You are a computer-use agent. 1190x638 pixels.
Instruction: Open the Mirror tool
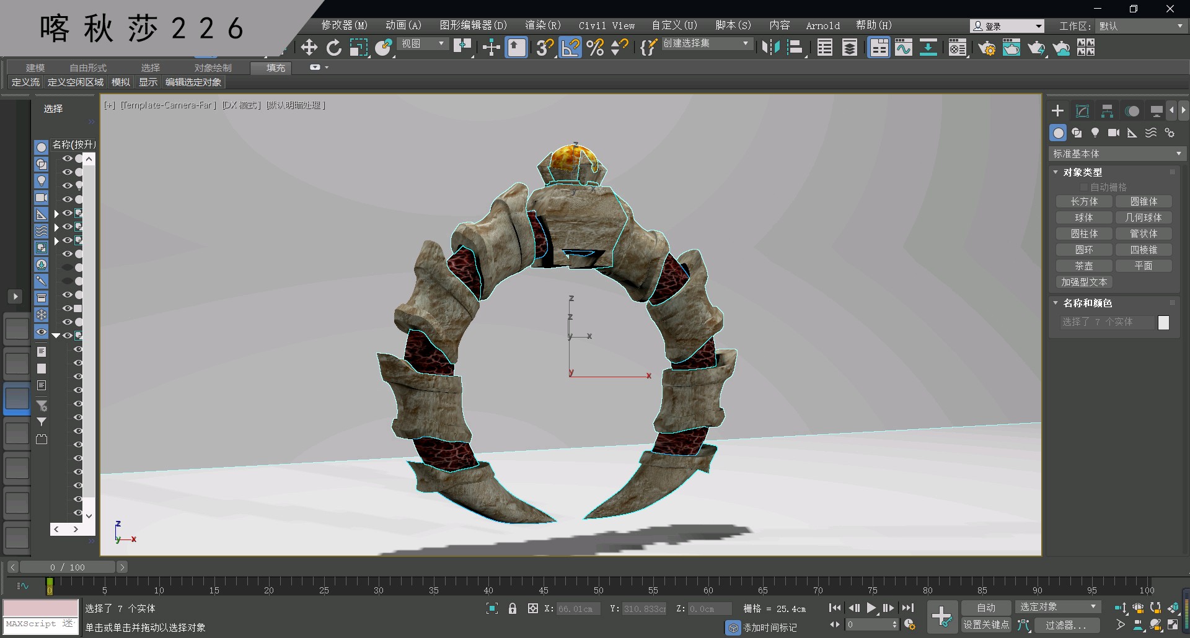pyautogui.click(x=770, y=48)
